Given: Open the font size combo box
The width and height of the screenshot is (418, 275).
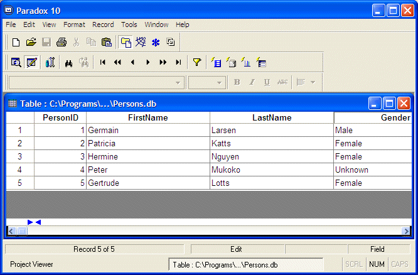Looking at the screenshot, I should point(207,83).
